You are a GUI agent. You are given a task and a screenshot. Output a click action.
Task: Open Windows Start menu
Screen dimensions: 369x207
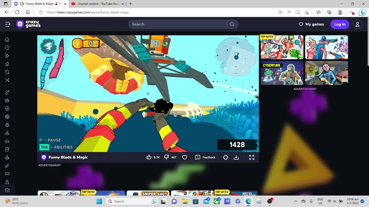99,201
